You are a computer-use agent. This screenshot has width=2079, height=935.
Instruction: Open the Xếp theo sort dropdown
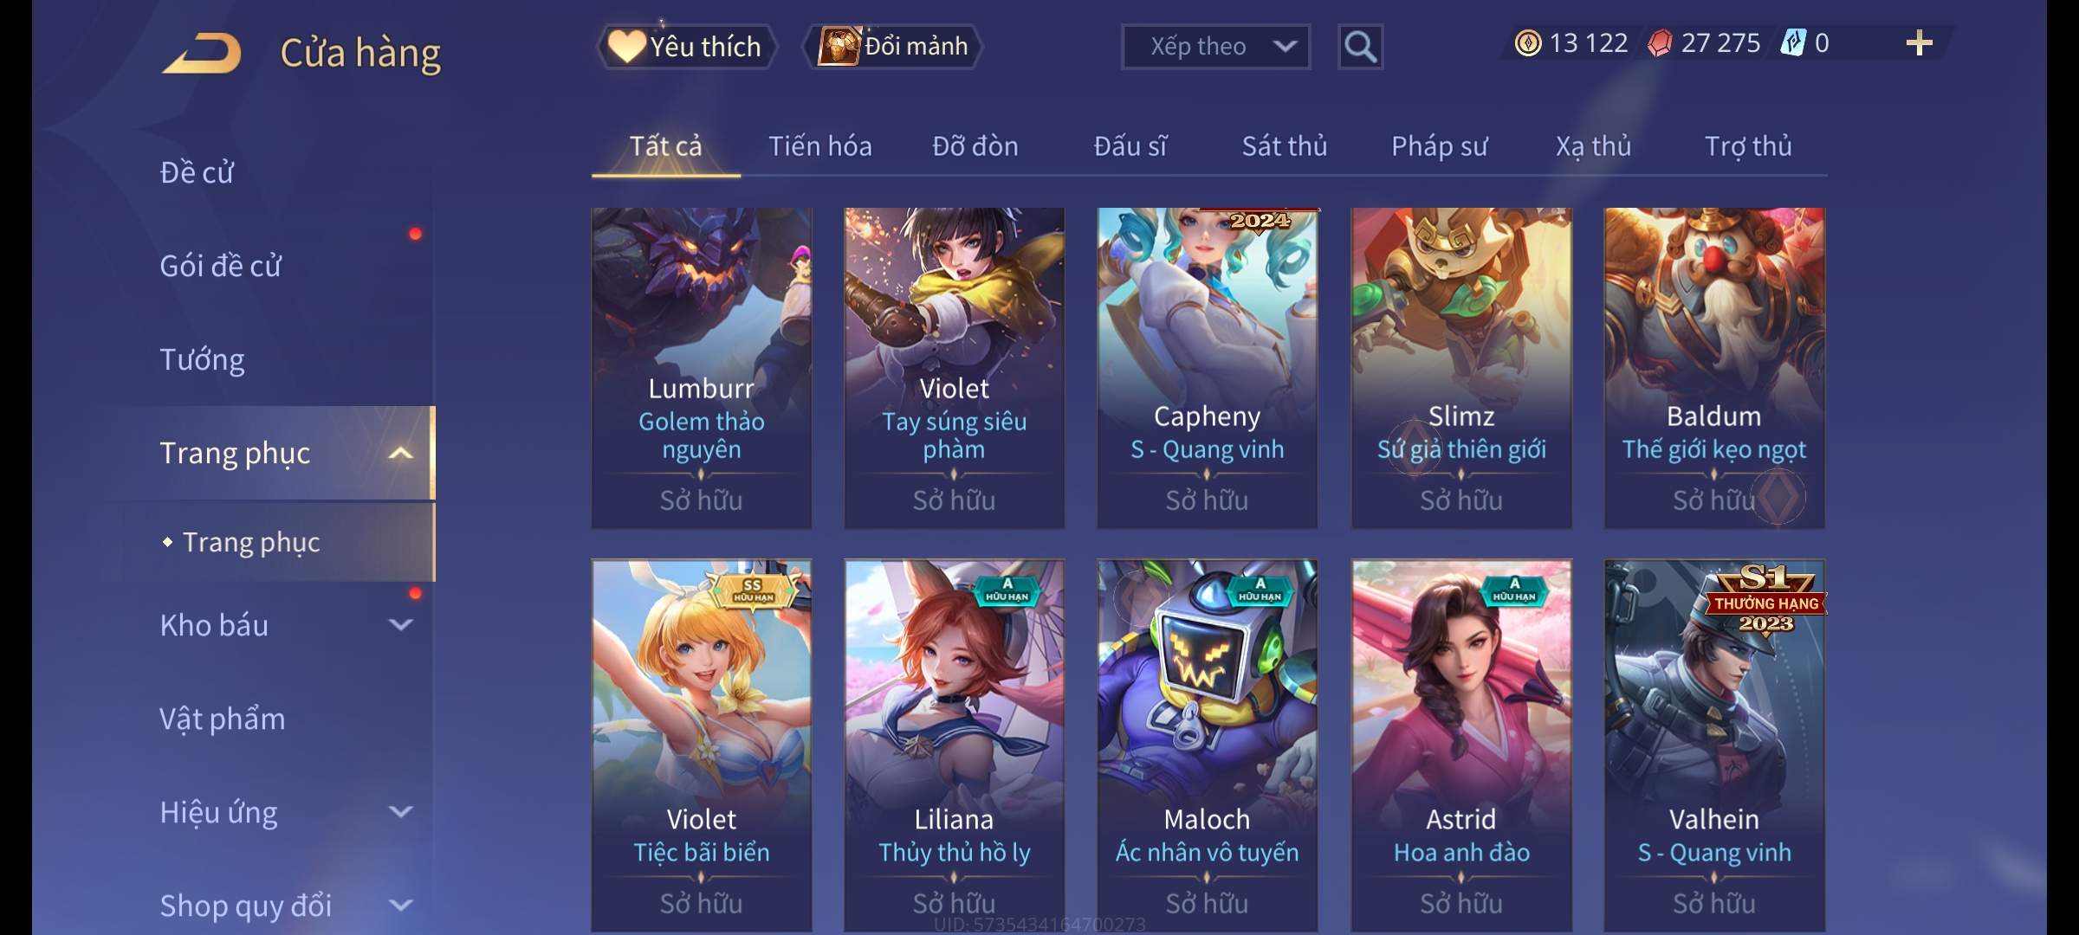[x=1215, y=47]
